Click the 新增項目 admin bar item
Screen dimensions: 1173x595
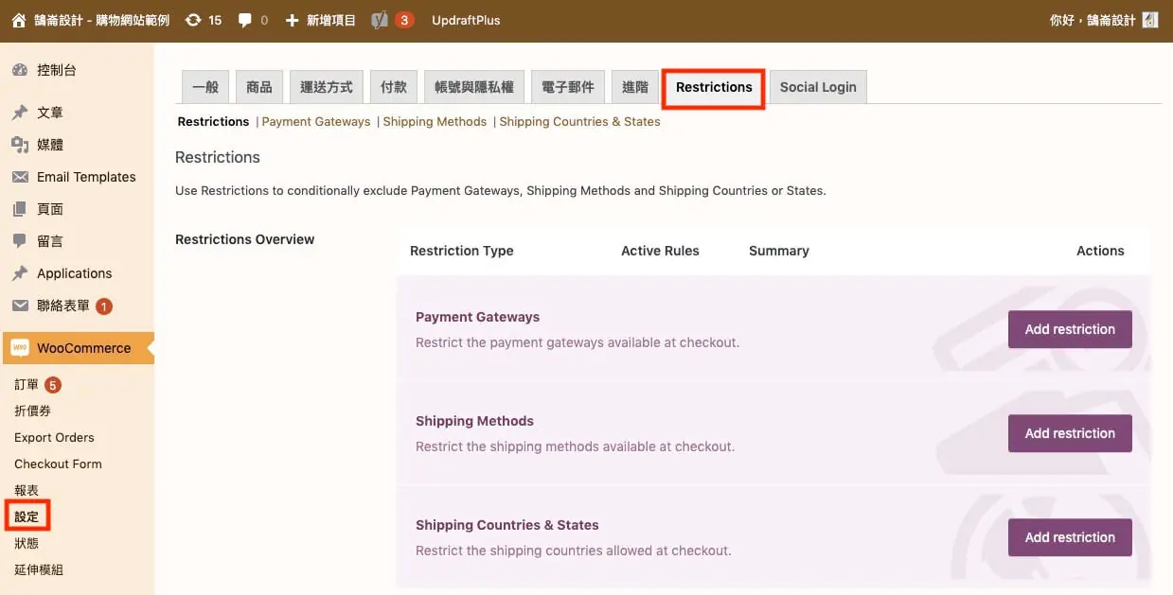click(331, 20)
